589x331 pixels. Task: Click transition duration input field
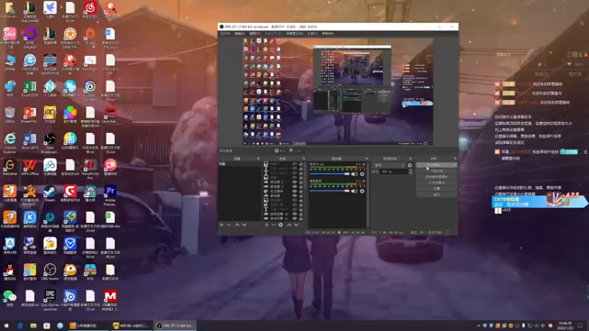[394, 171]
